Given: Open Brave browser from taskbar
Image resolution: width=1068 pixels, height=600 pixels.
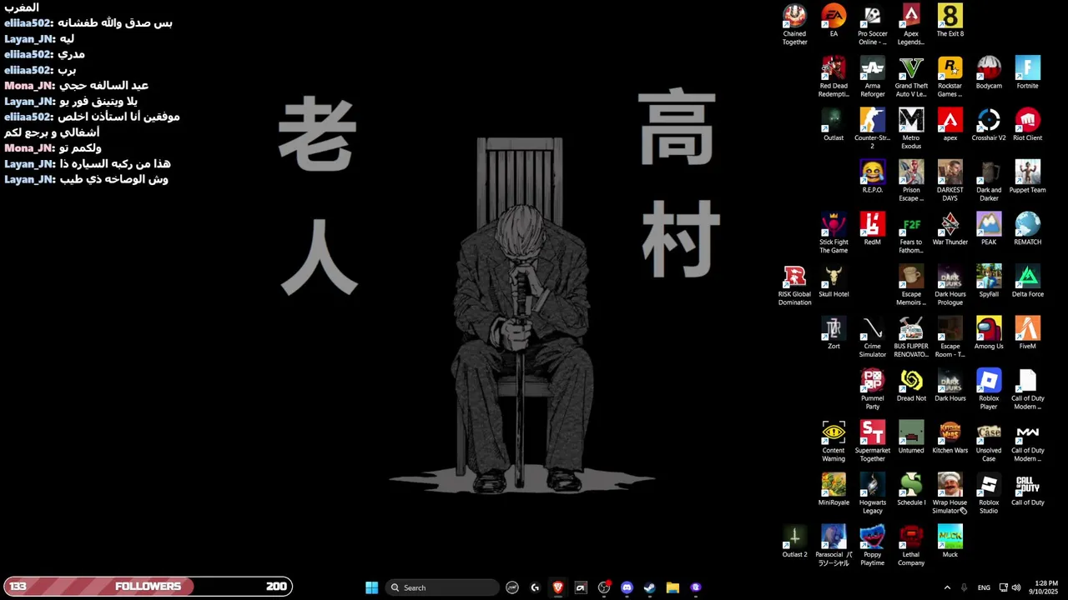Looking at the screenshot, I should click(558, 587).
